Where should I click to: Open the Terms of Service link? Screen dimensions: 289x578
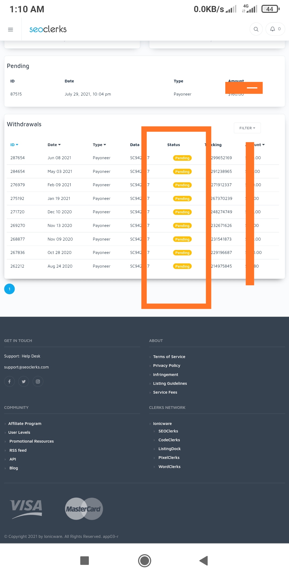click(x=169, y=357)
